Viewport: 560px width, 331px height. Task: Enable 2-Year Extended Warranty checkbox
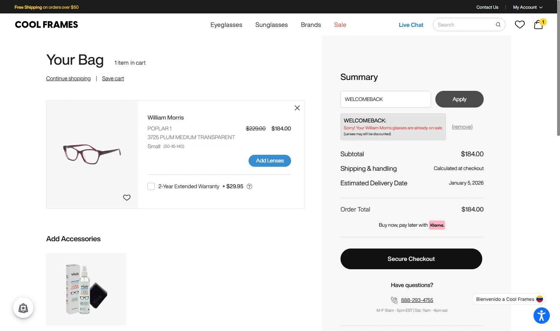point(151,186)
